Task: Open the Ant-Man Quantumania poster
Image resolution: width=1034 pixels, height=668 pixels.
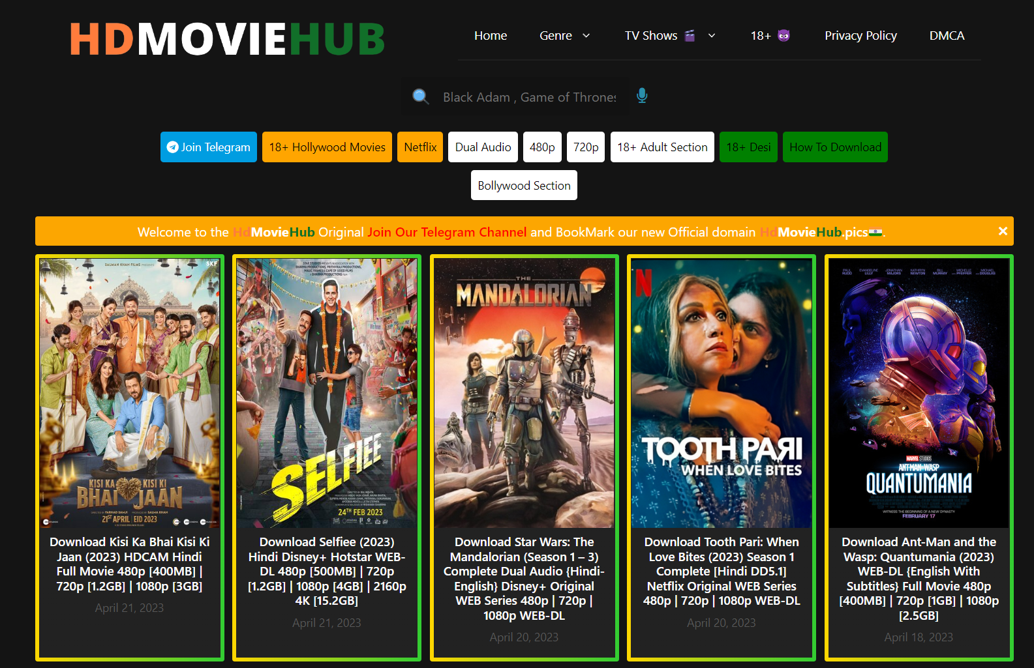Action: [x=919, y=393]
